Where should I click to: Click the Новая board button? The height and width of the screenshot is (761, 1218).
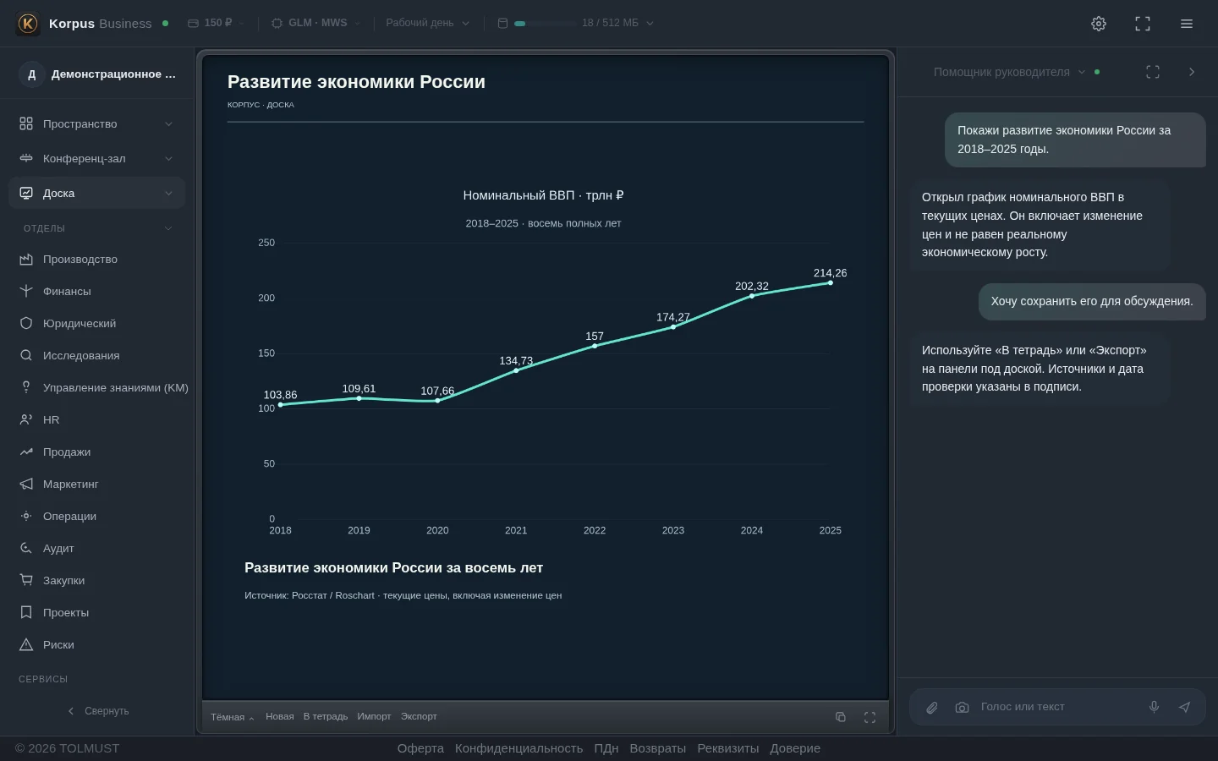point(280,717)
